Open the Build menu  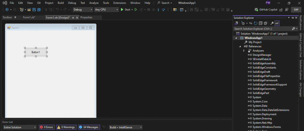point(61,3)
